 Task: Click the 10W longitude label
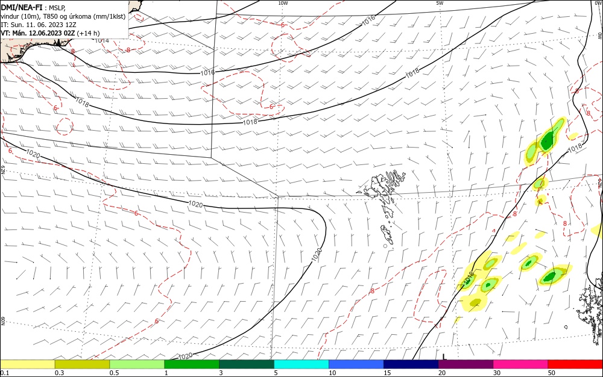click(283, 3)
